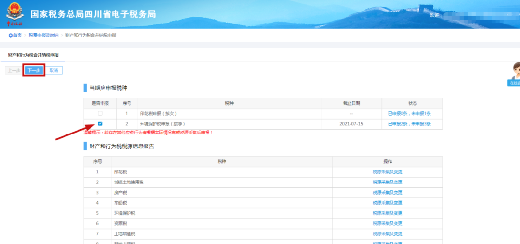The width and height of the screenshot is (520, 244).
Task: Click the home location pin icon
Action: click(10, 36)
